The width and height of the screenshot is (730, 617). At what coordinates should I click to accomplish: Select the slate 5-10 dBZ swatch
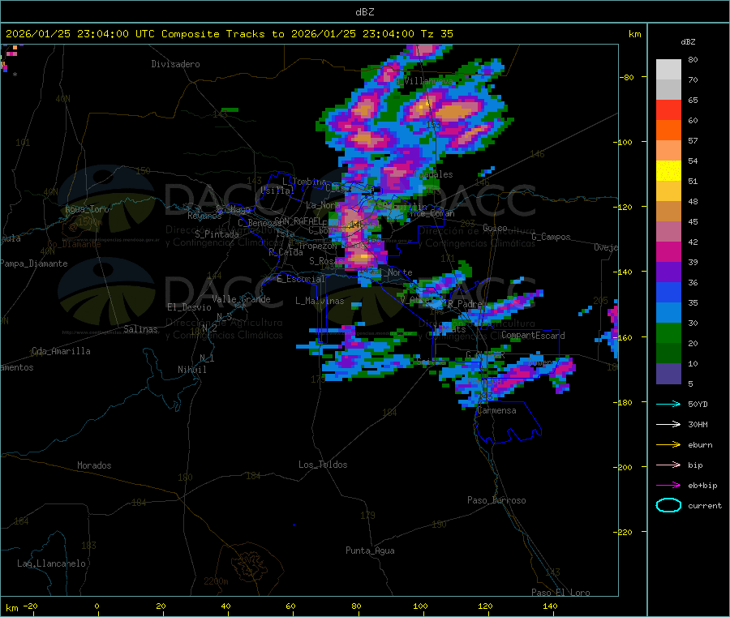pyautogui.click(x=668, y=374)
